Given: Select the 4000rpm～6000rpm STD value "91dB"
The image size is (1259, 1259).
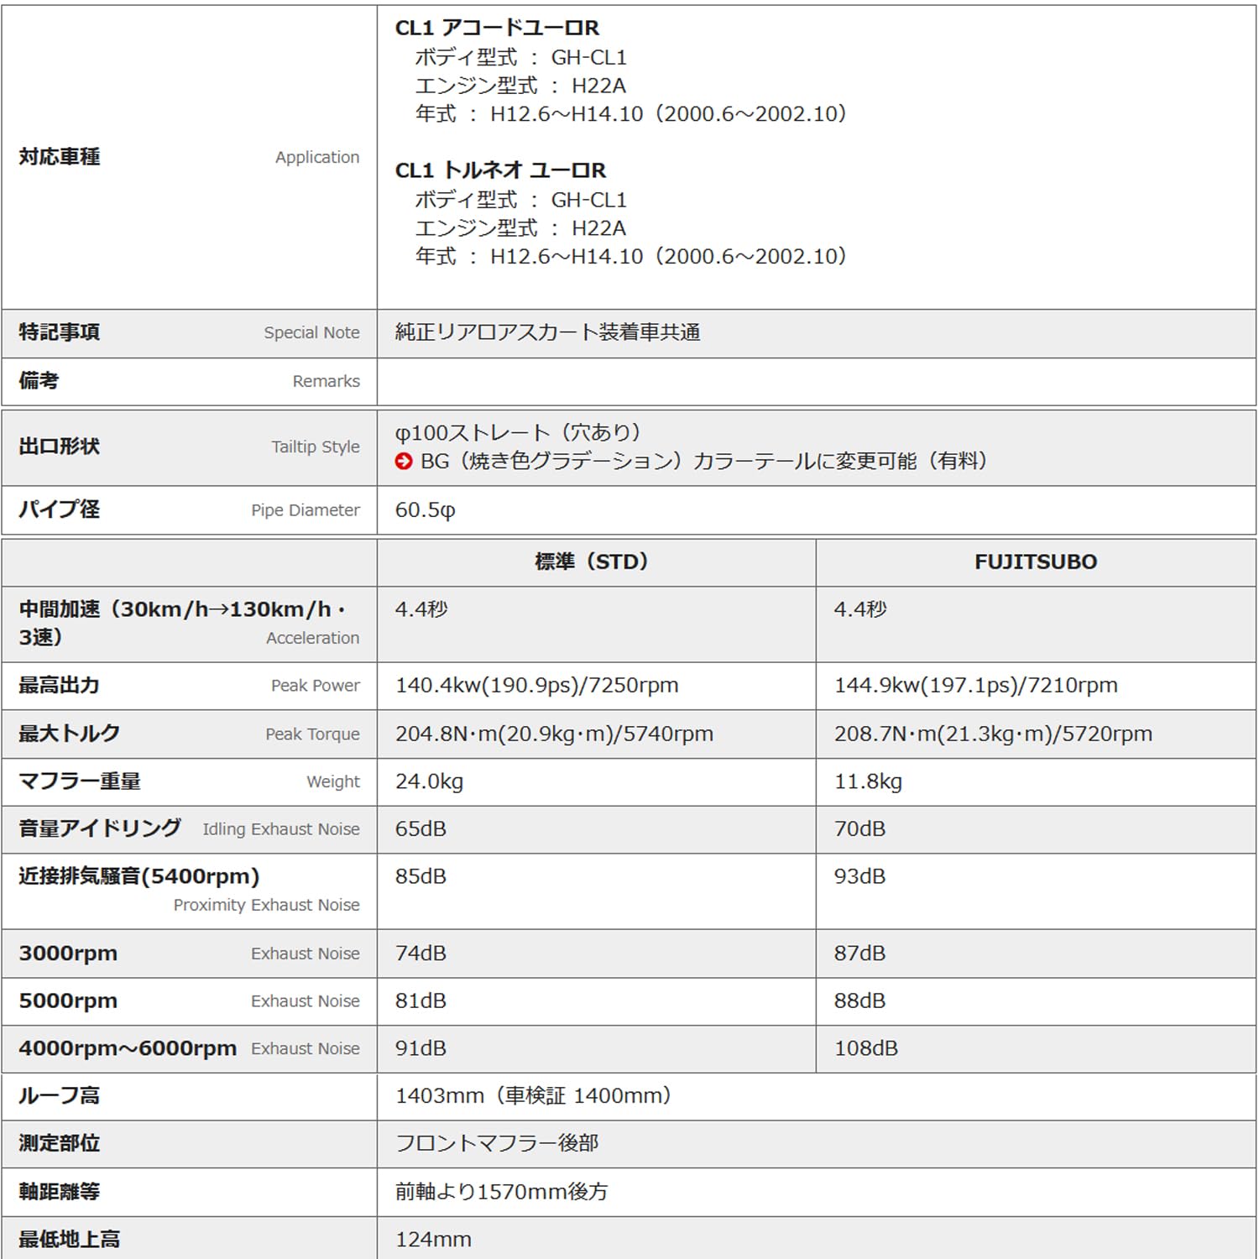Looking at the screenshot, I should (421, 1048).
